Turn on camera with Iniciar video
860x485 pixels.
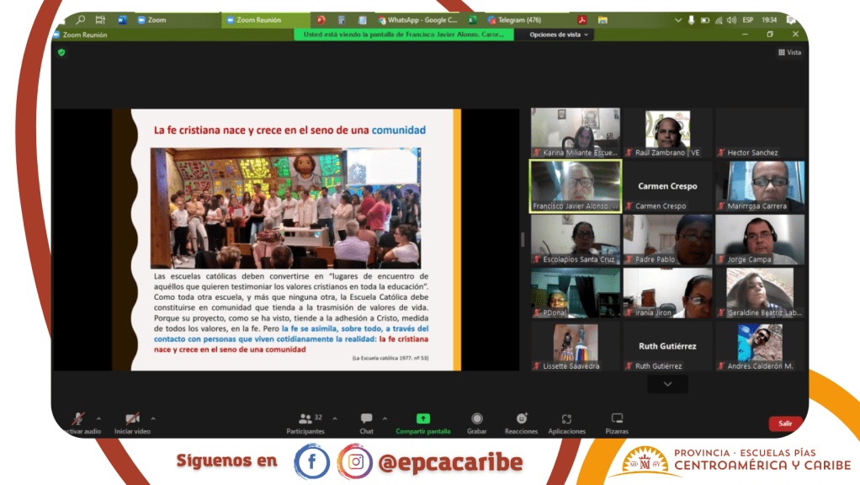click(132, 419)
